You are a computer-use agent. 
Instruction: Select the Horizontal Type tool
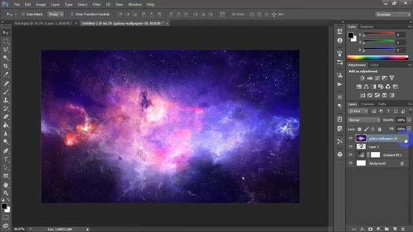coord(6,159)
